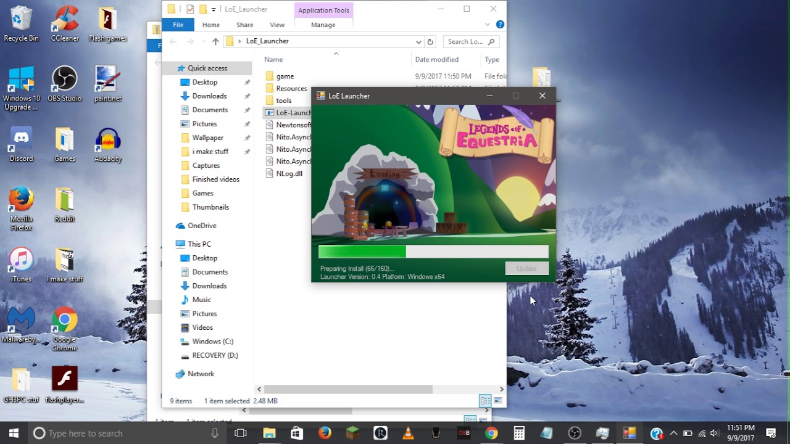
Task: Switch to the View ribbon tab
Action: [277, 25]
